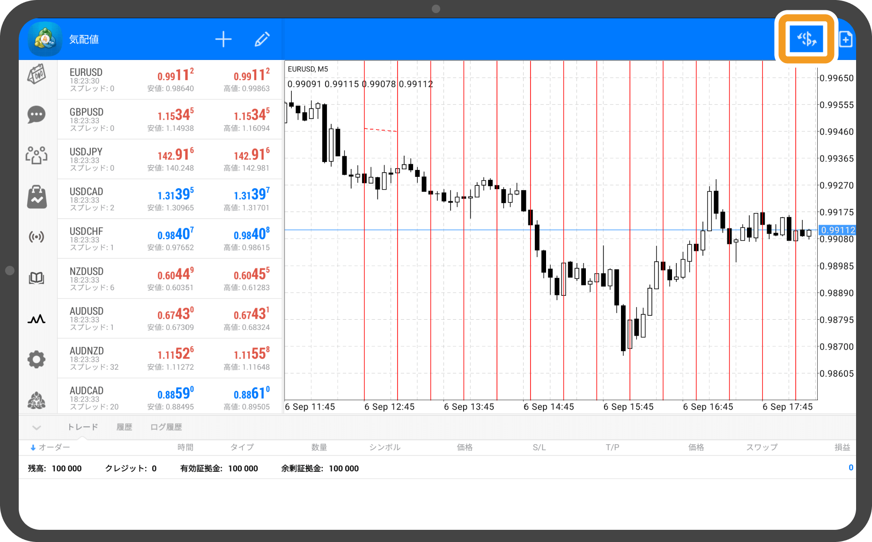Tap GBPUSD ask price 1.15345

251,115
